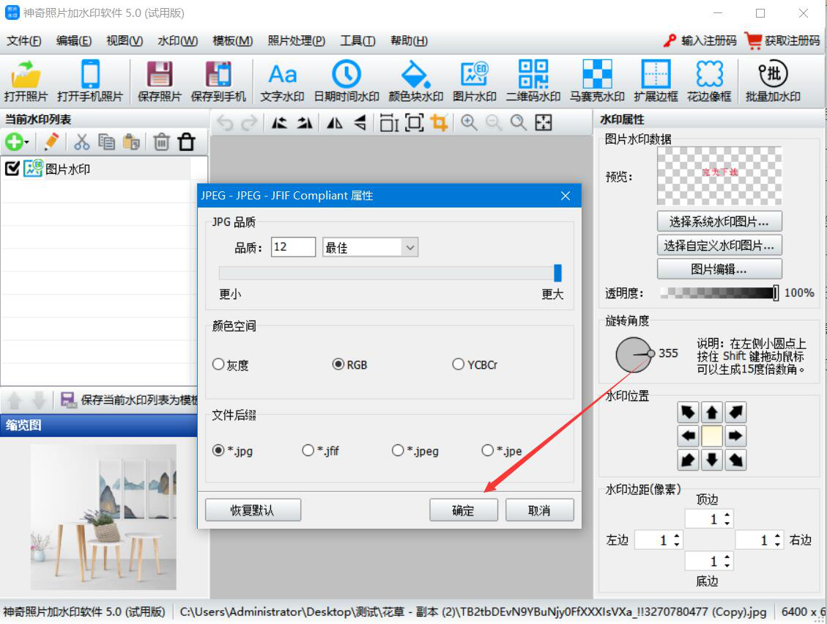Image resolution: width=827 pixels, height=624 pixels.
Task: Edit selected watermark with pencil icon
Action: click(x=52, y=142)
